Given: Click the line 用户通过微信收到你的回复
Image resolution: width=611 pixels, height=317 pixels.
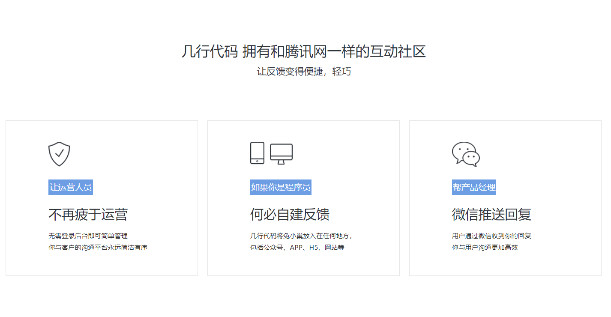Looking at the screenshot, I should pos(491,236).
